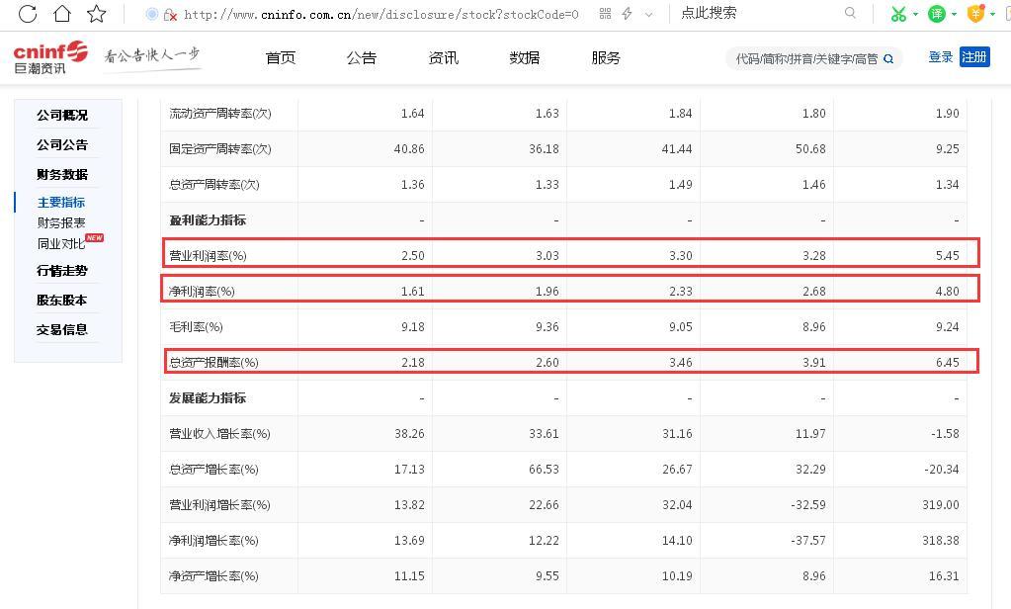Bookmark page with the star icon
The width and height of the screenshot is (1011, 609).
[97, 14]
